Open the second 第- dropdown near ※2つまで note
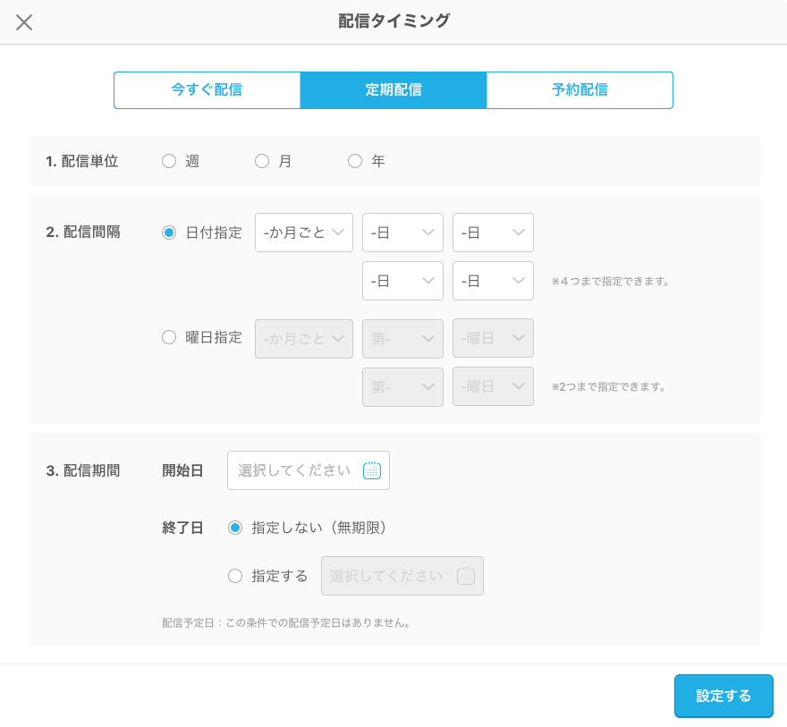Screen dimensions: 787x727 [403, 387]
